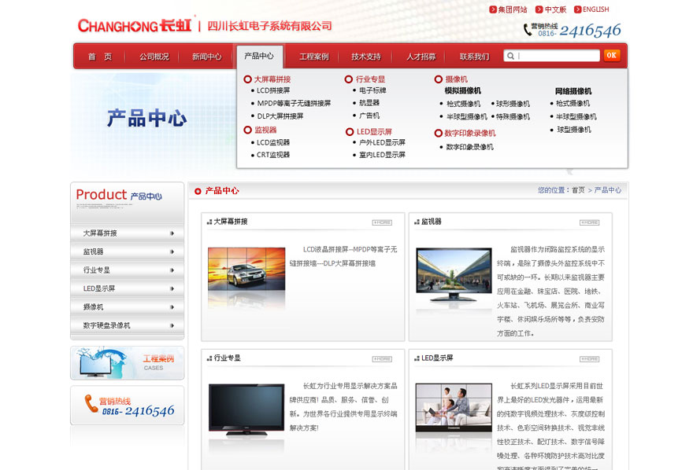
Task: Open 工程案例 in navigation bar
Action: point(314,57)
